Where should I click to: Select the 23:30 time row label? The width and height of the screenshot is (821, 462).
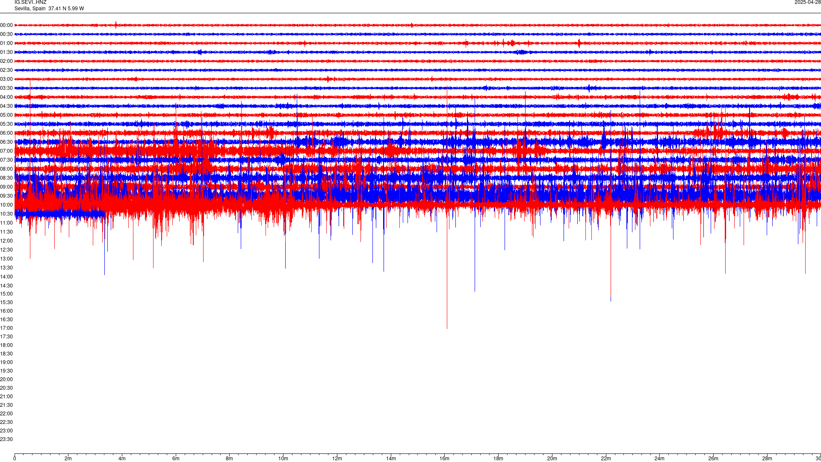coord(6,439)
